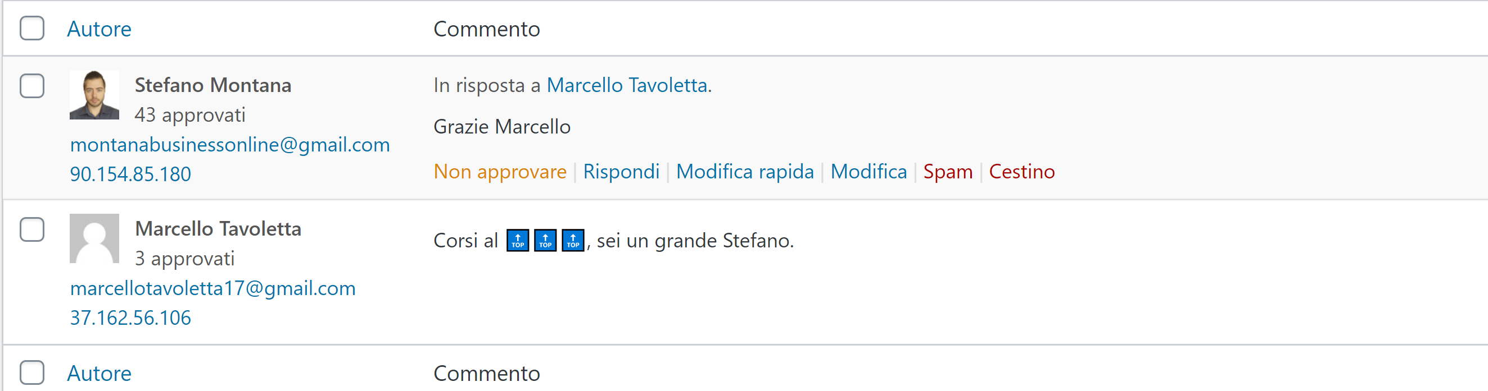Mark Stefano's comment as Spam
The image size is (1488, 391).
947,171
